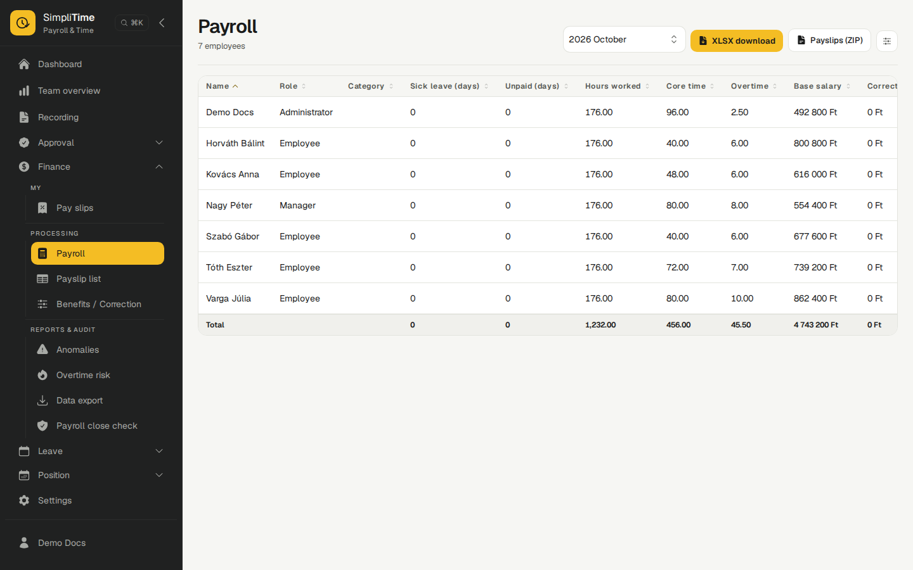Click the Overtime risk flame icon
This screenshot has width=913, height=570.
tap(42, 375)
